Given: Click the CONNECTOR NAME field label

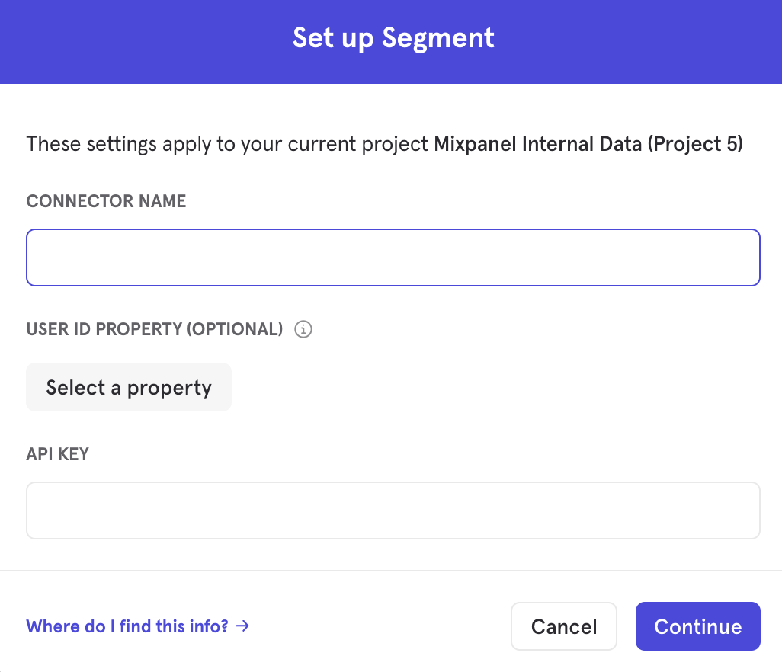Looking at the screenshot, I should coord(106,201).
